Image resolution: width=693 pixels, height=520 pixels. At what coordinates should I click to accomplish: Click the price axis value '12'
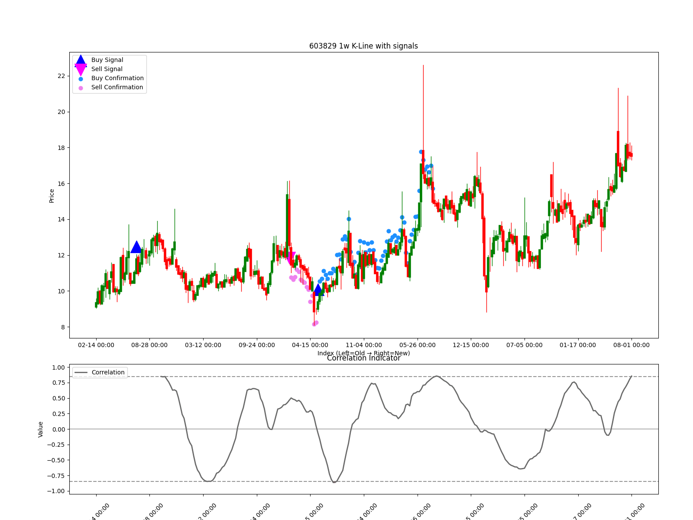click(x=61, y=255)
